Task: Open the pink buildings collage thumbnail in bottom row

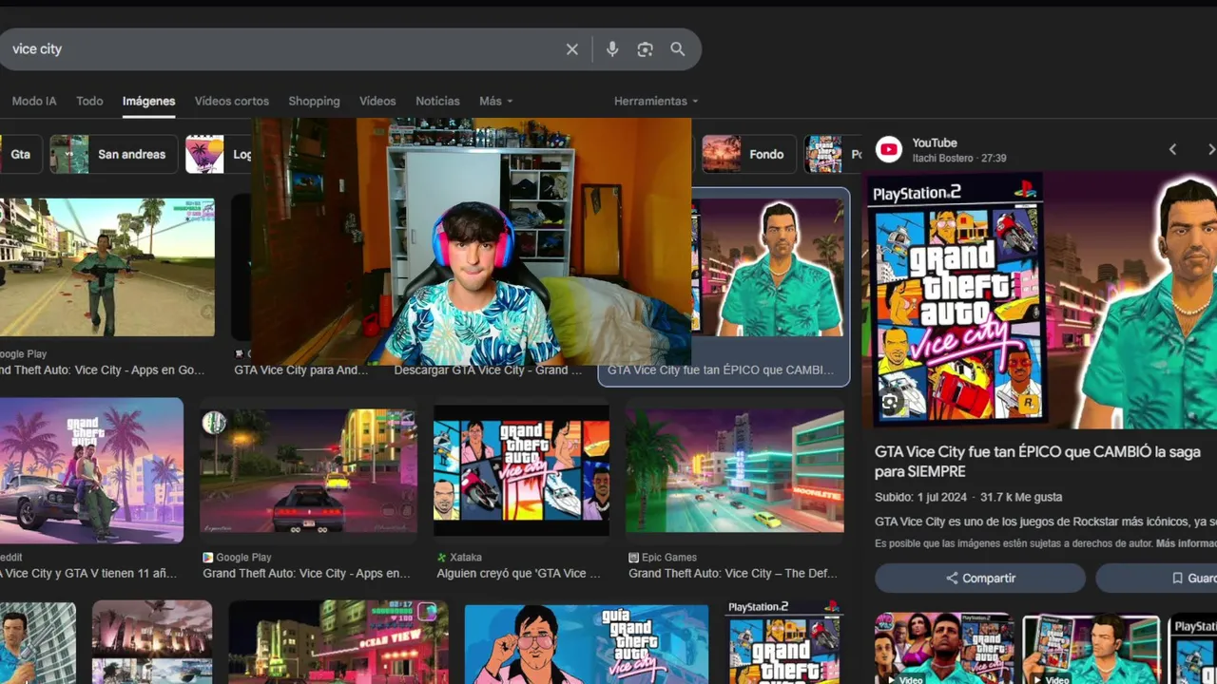Action: tap(152, 642)
